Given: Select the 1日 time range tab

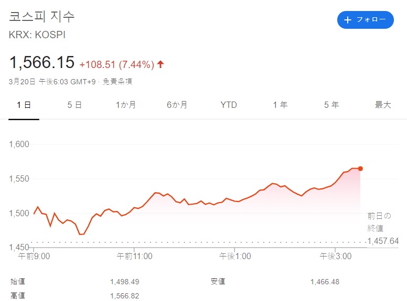Looking at the screenshot, I should tap(24, 105).
